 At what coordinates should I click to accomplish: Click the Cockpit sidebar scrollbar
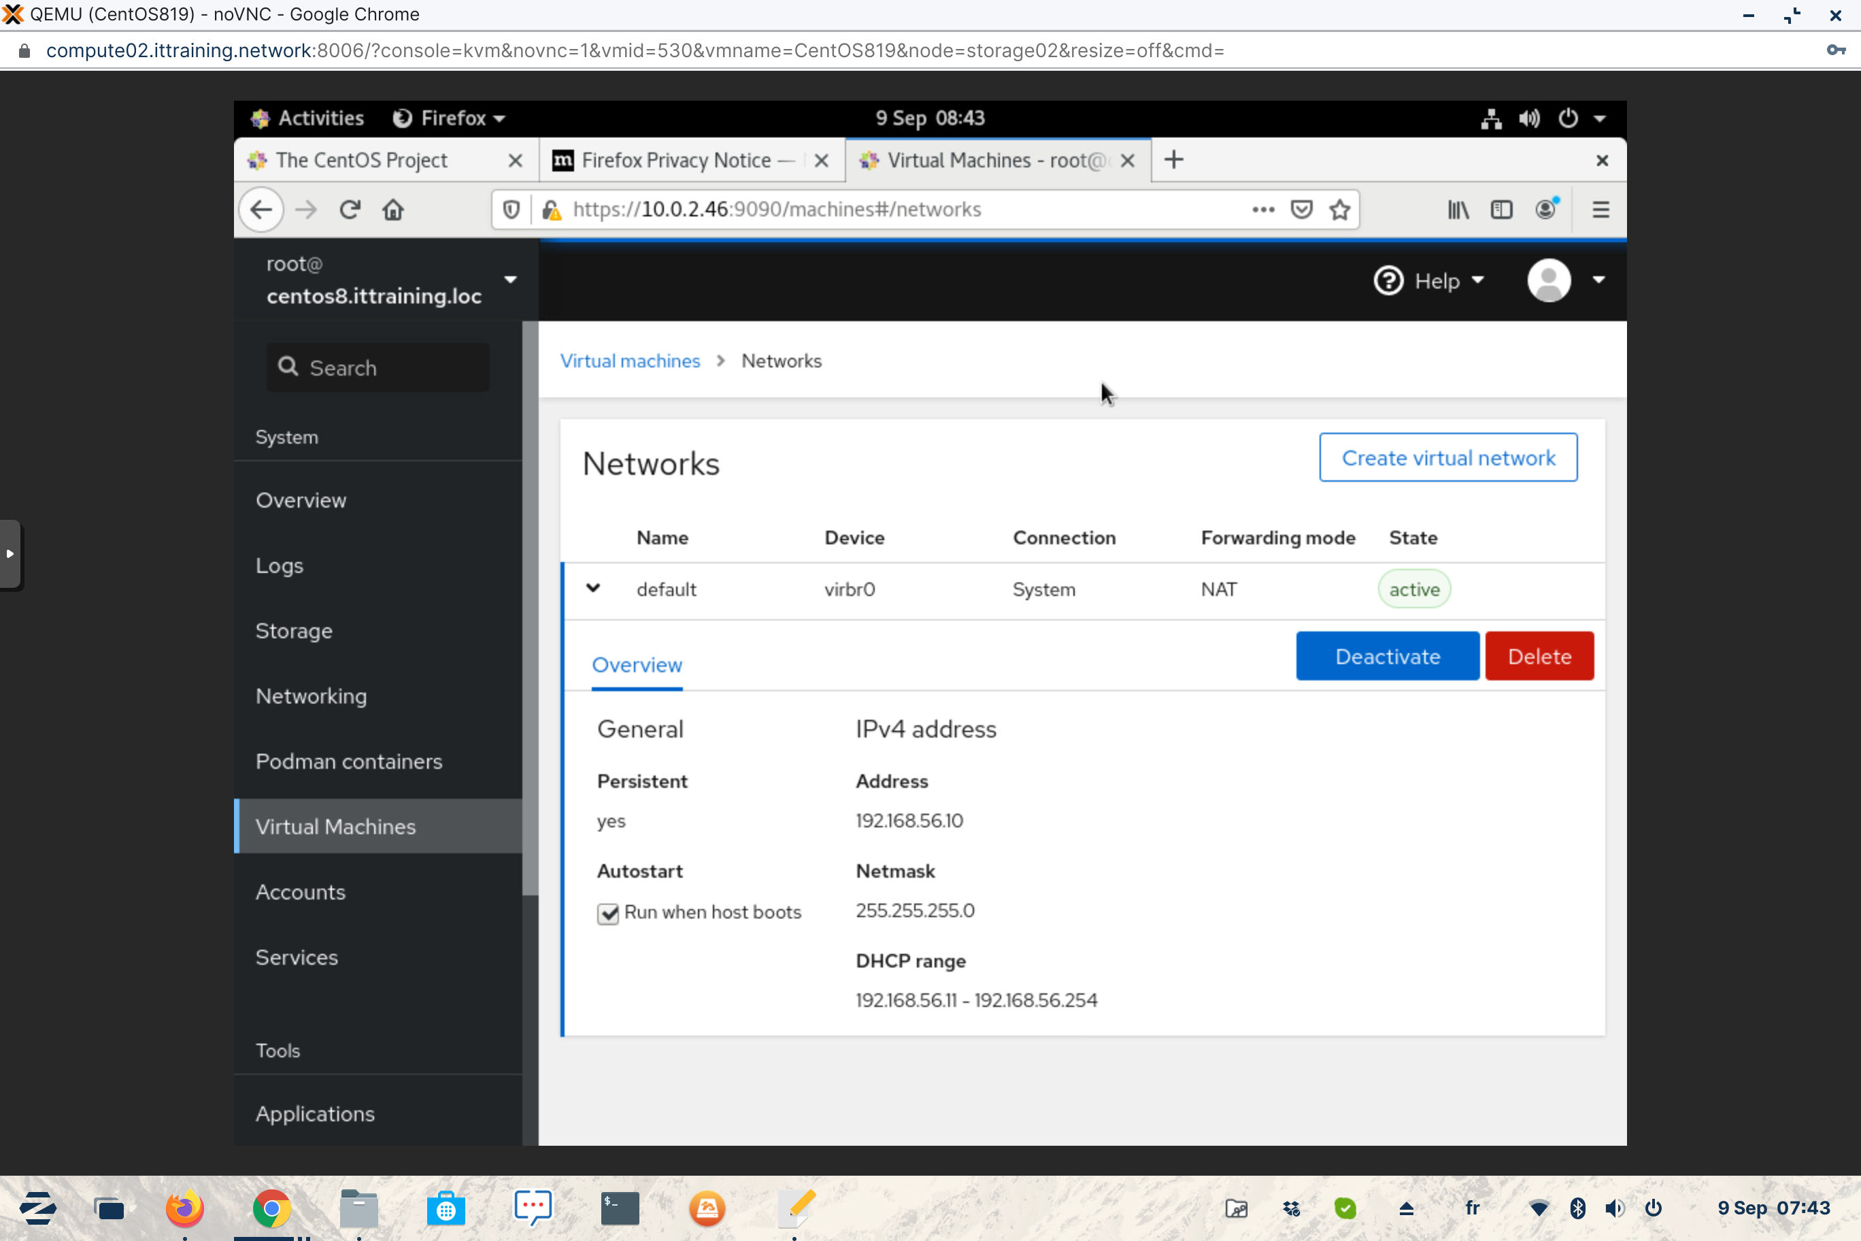(529, 608)
